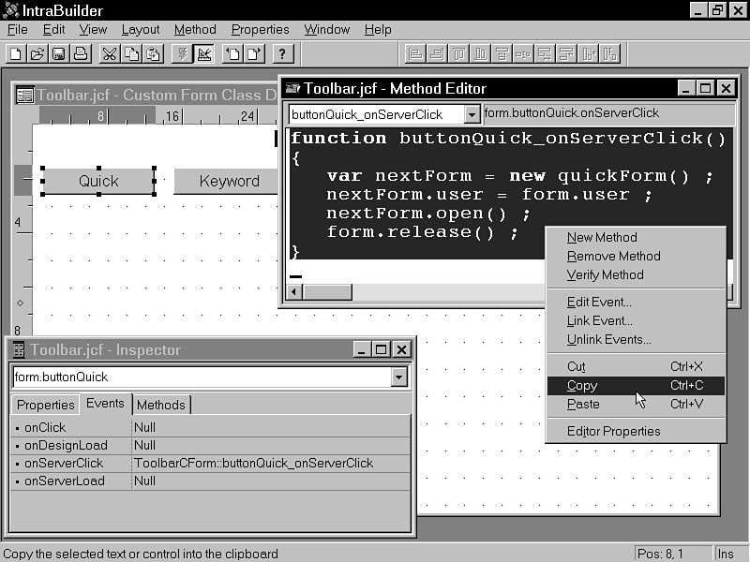Click the New file toolbar icon
Image resolution: width=750 pixels, height=562 pixels.
click(16, 54)
